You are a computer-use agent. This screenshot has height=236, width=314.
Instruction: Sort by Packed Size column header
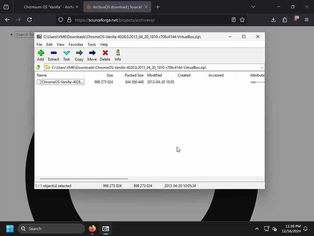tap(130, 75)
